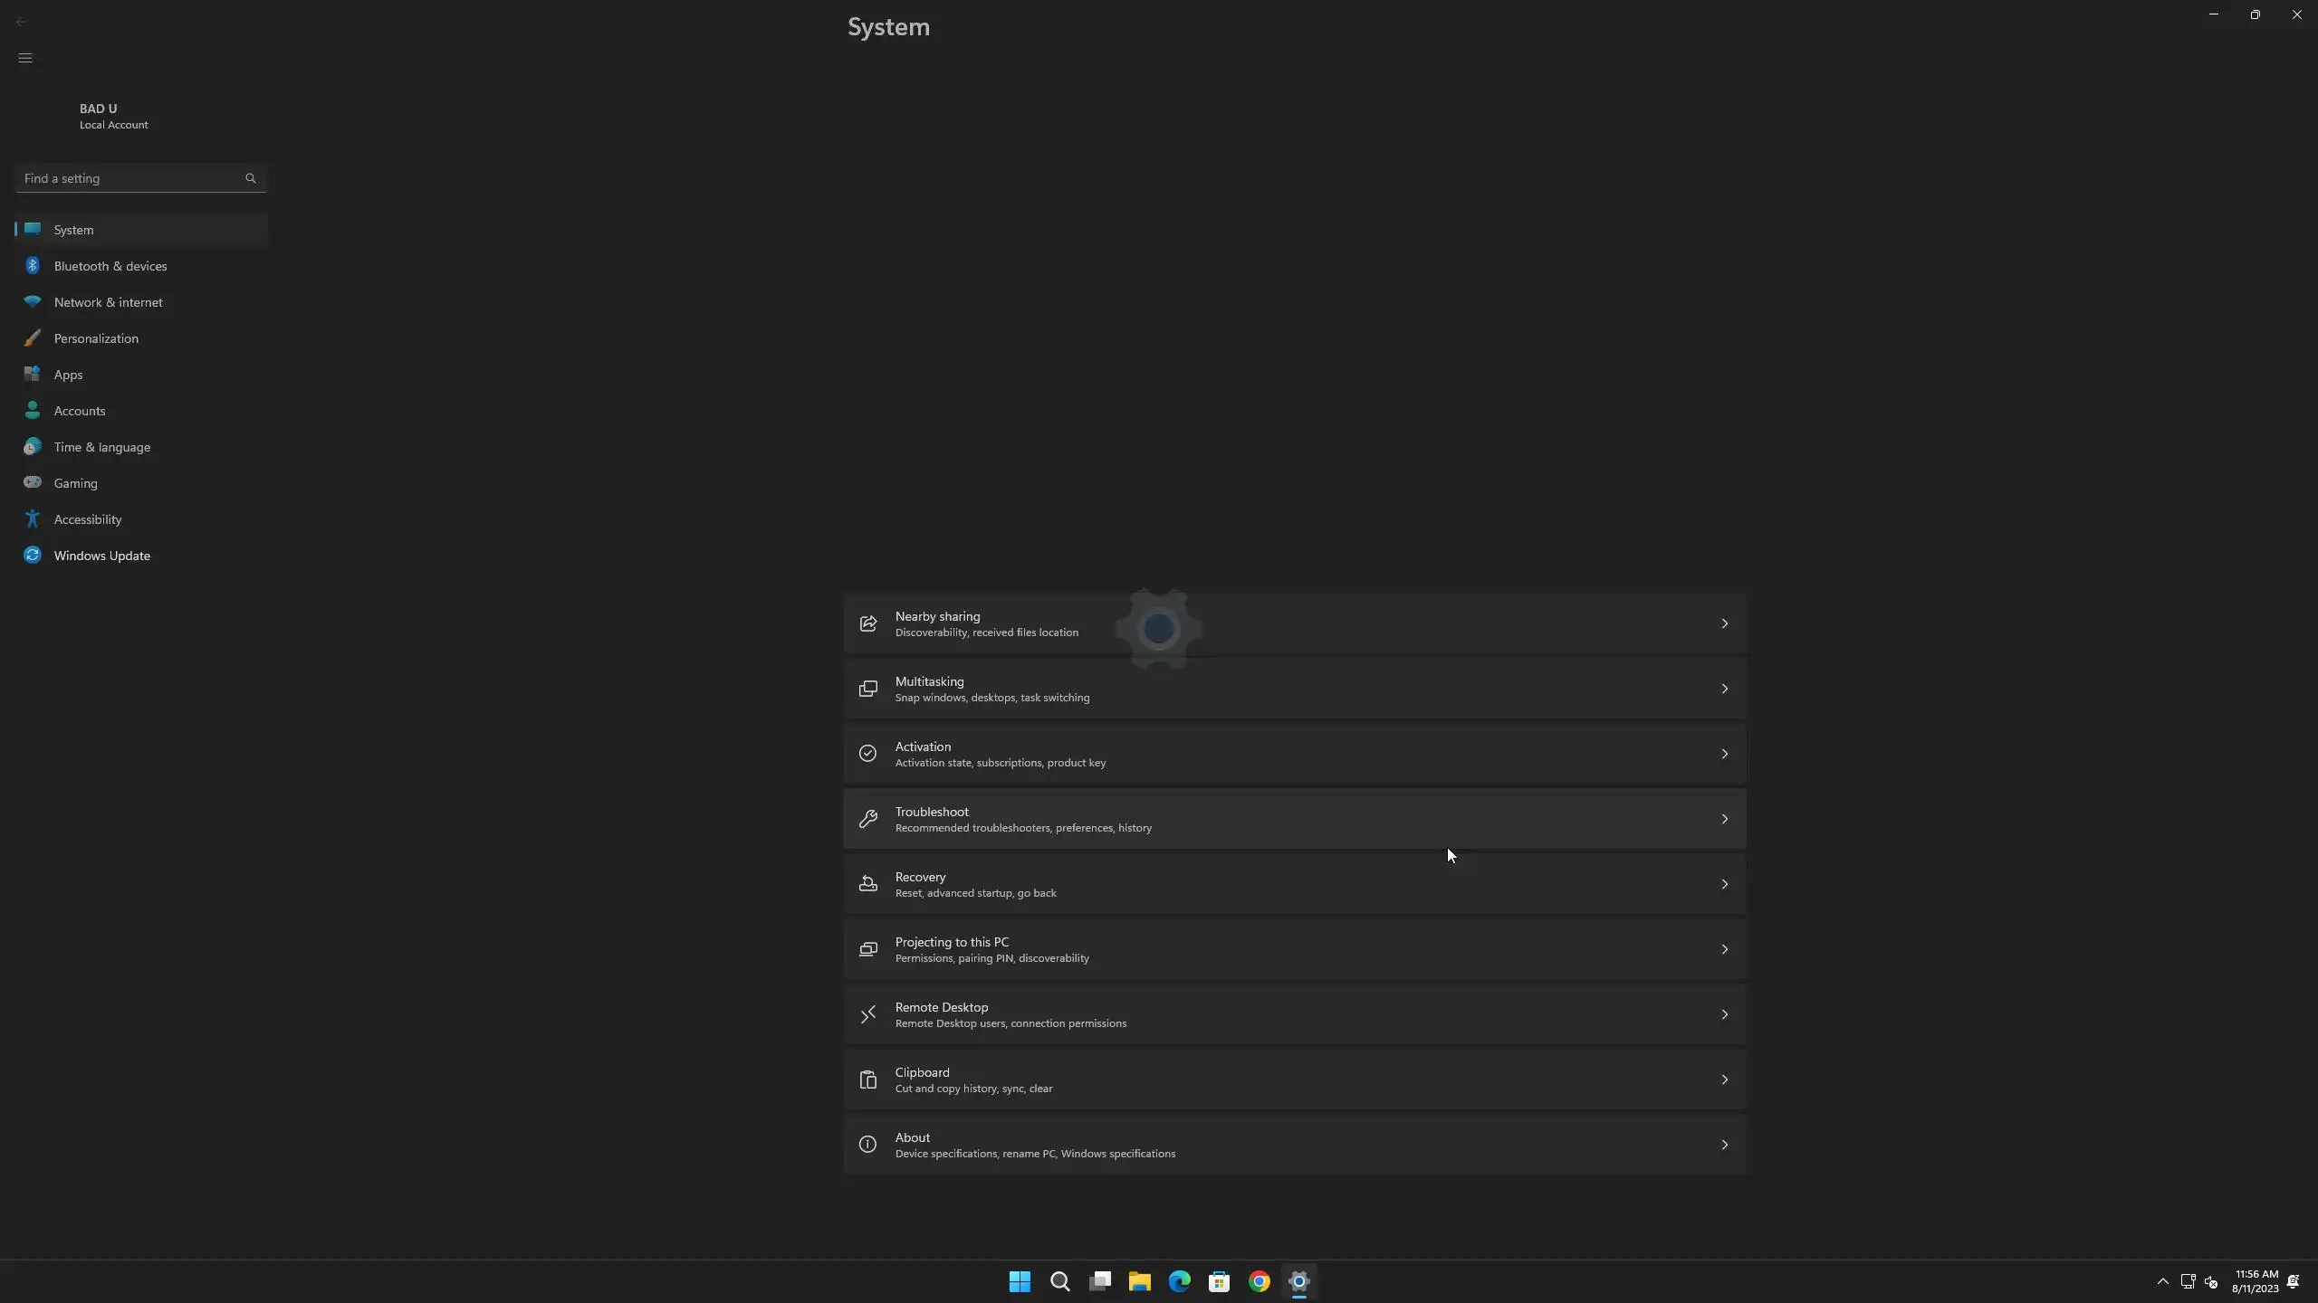Click the Troubleshoot wrench icon
This screenshot has height=1303, width=2318.
[867, 819]
